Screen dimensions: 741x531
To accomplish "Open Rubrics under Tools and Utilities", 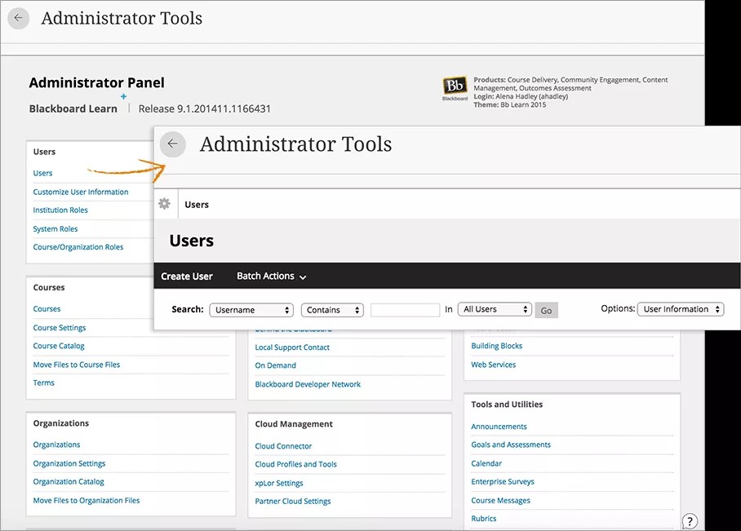I will pos(483,518).
